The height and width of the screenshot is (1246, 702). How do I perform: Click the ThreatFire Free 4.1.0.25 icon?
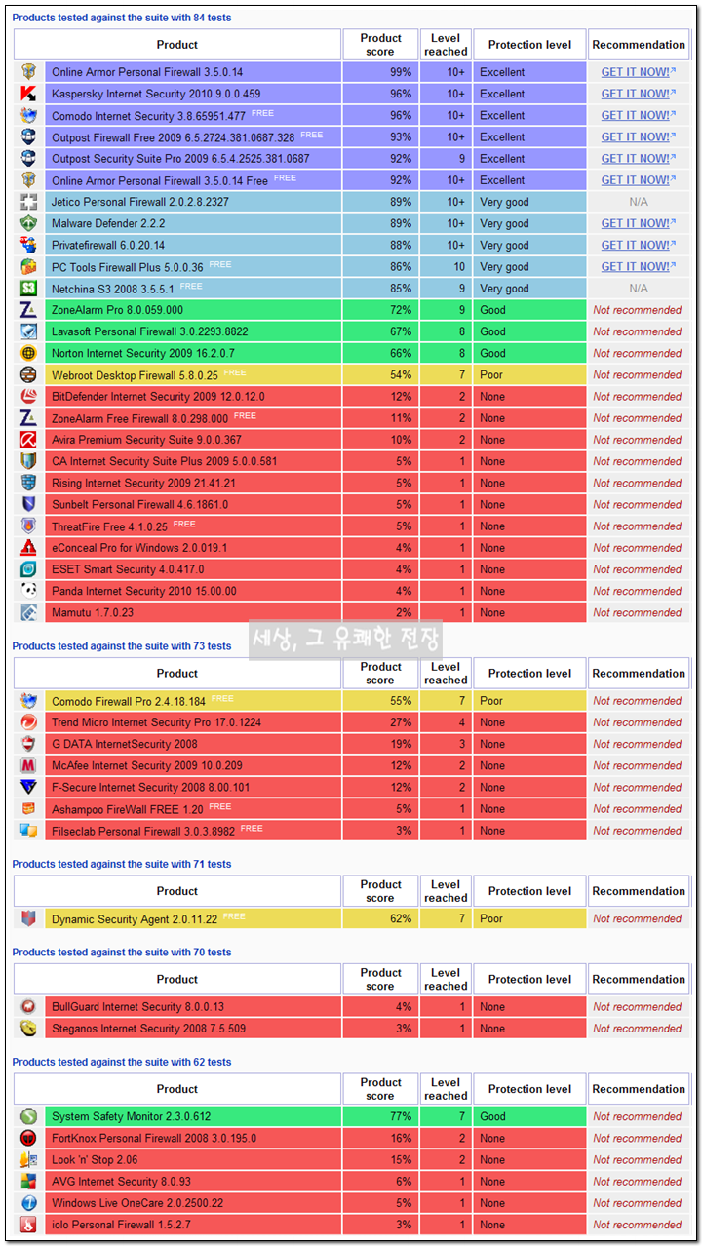[x=29, y=526]
